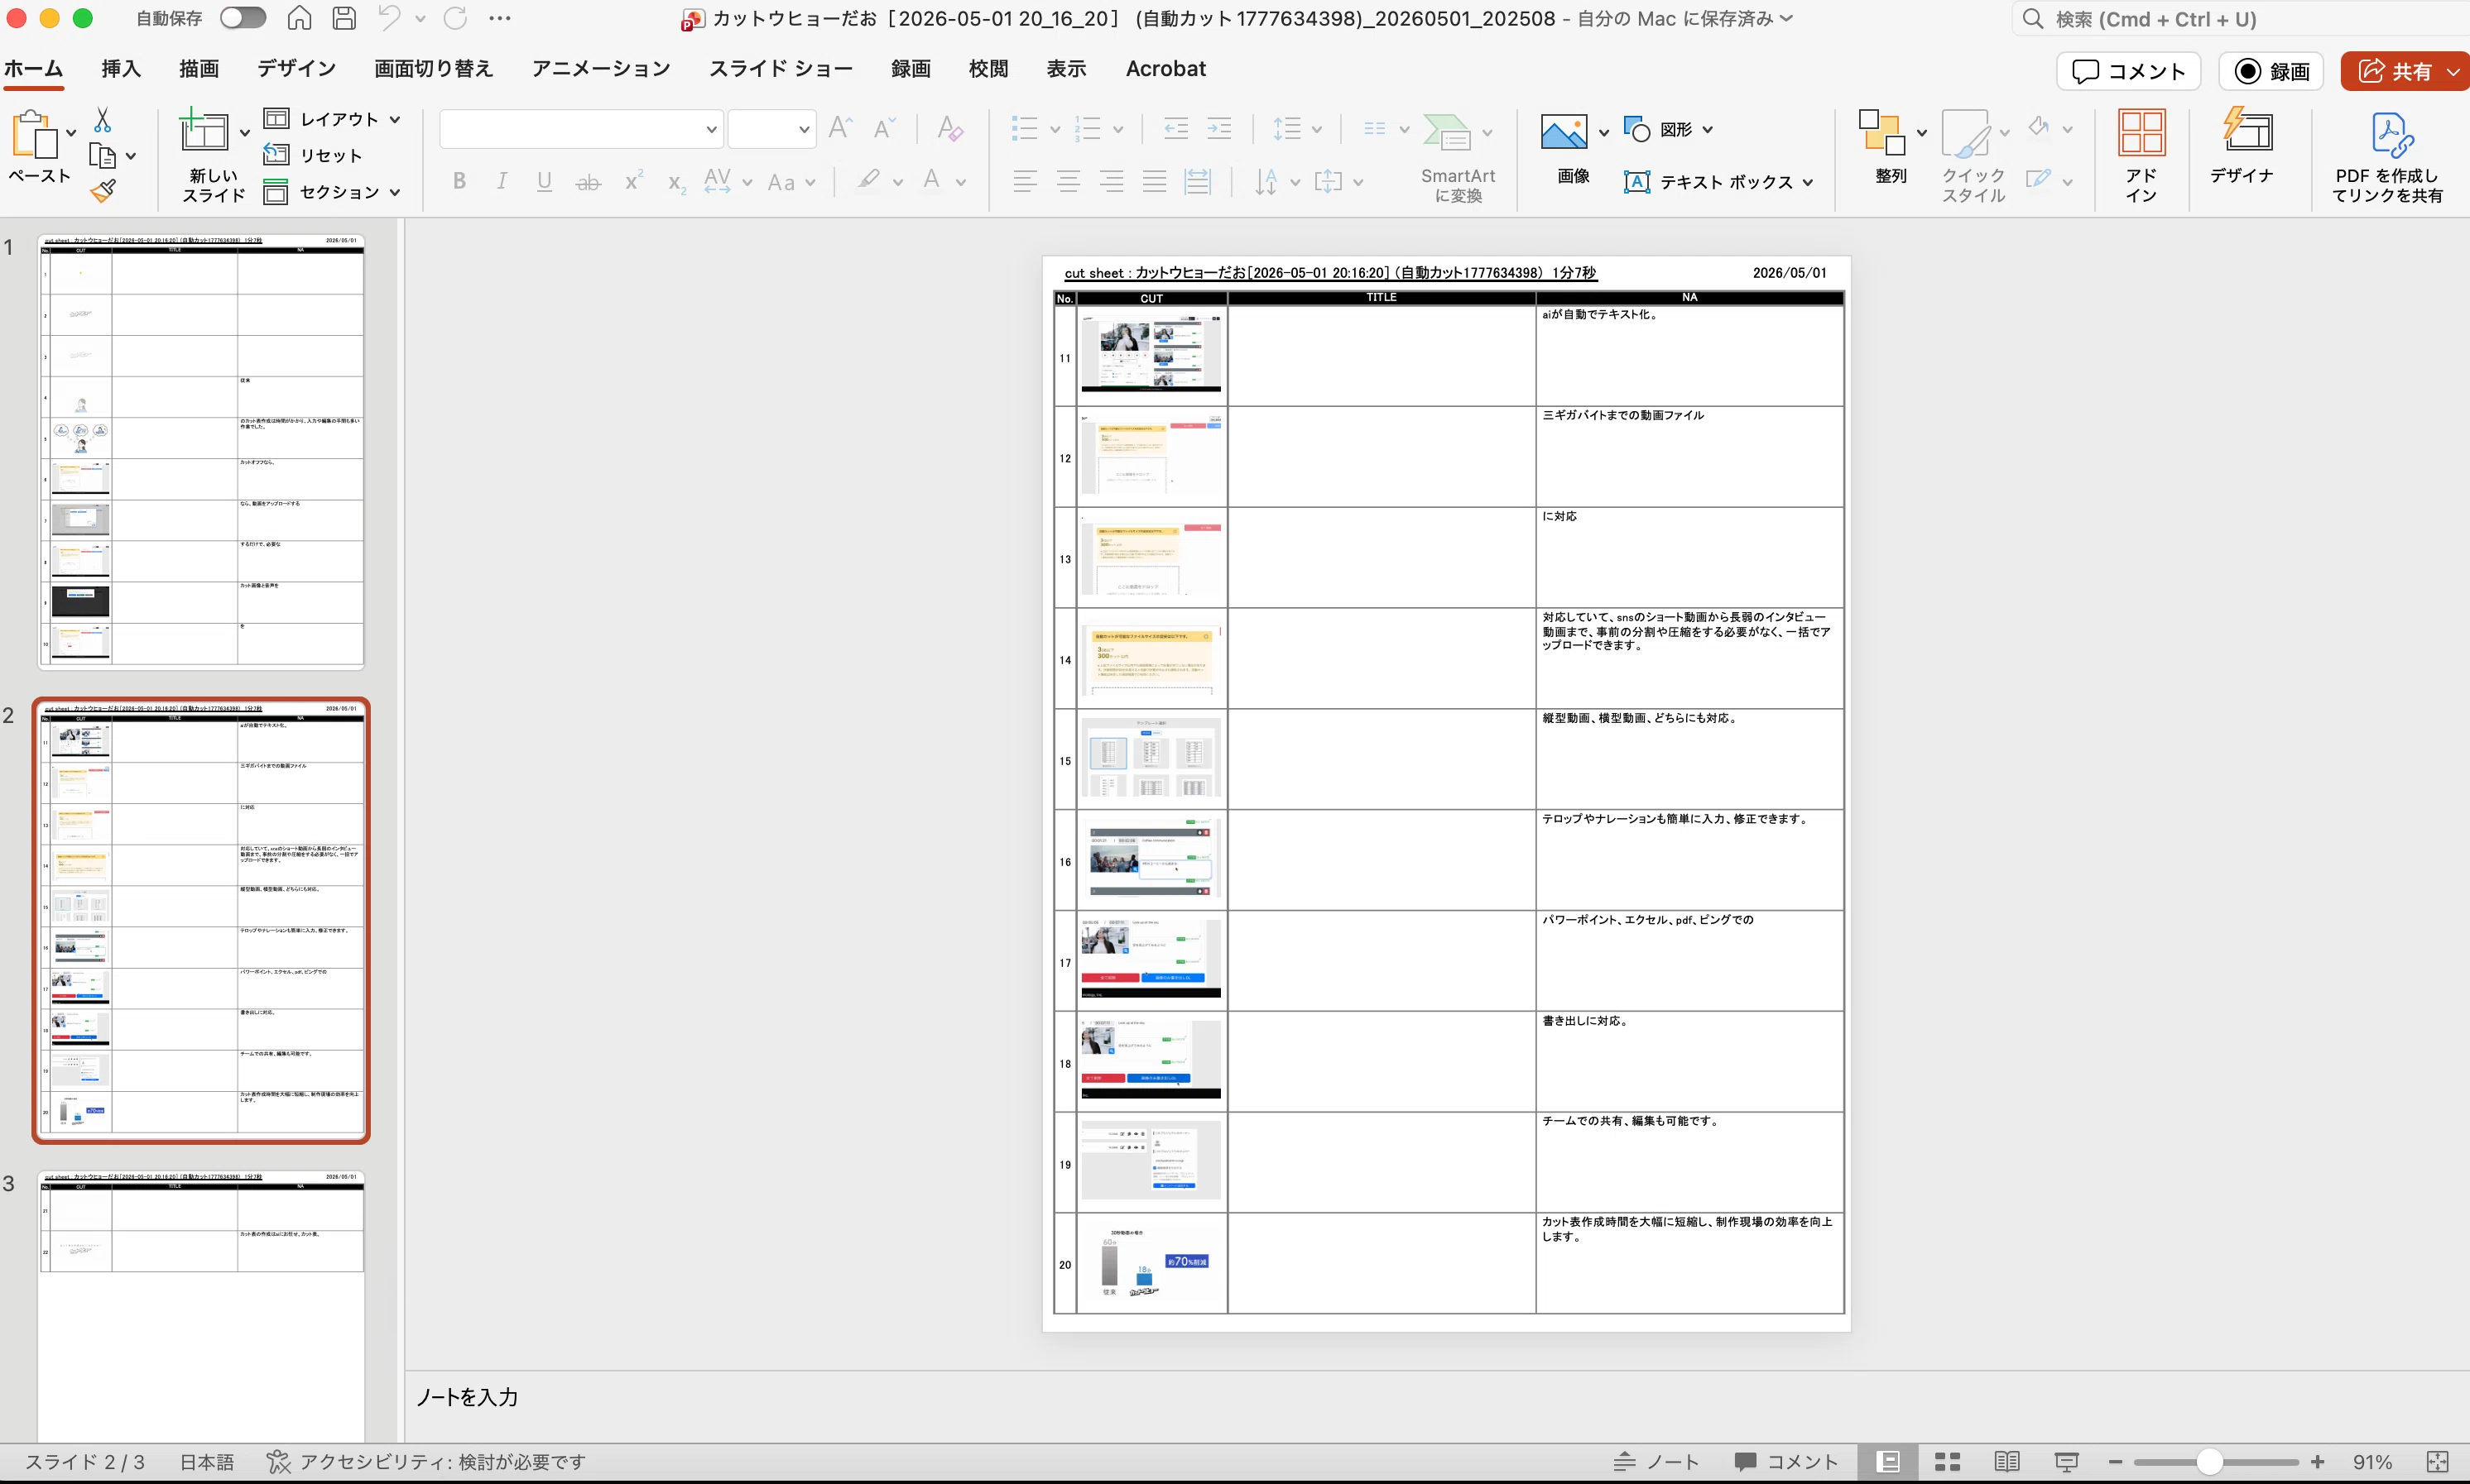Fit slide to window icon

point(2438,1462)
